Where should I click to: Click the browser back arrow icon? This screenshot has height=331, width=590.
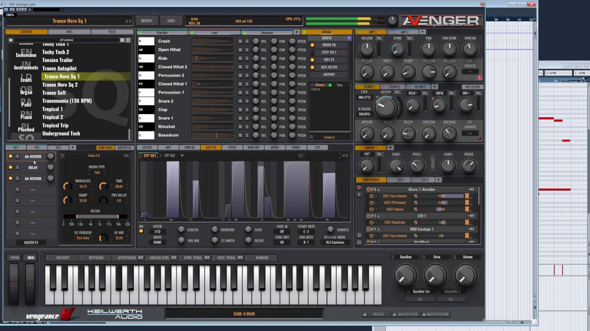pos(11,40)
